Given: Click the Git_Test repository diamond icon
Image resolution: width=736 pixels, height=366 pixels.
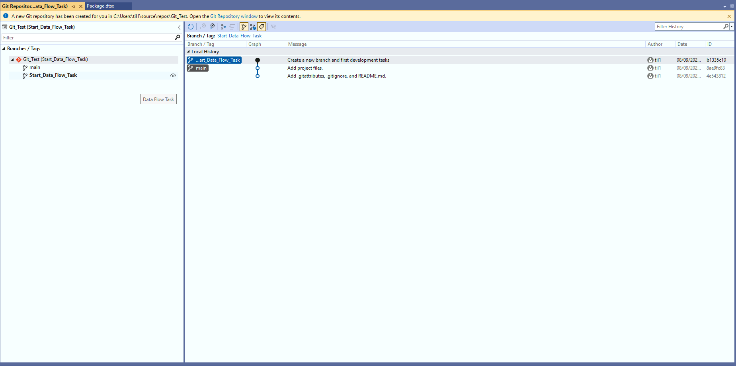Looking at the screenshot, I should point(19,60).
